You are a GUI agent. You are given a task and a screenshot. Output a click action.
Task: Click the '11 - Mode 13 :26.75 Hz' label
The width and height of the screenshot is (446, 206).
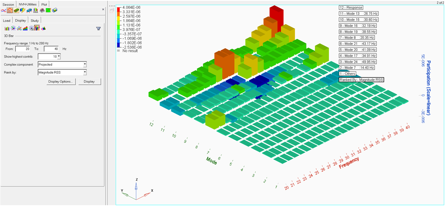pyautogui.click(x=359, y=14)
